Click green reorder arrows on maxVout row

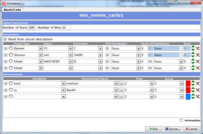(x=193, y=83)
